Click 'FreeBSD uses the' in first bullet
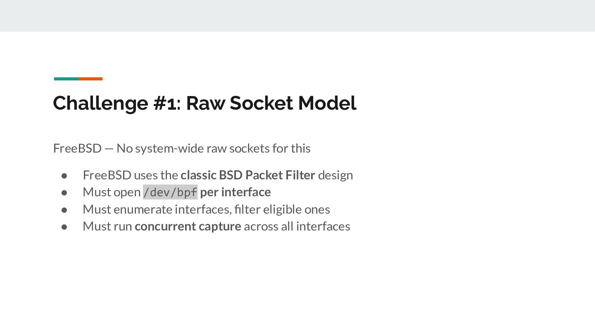Screen dimensions: 595x334 coord(131,175)
